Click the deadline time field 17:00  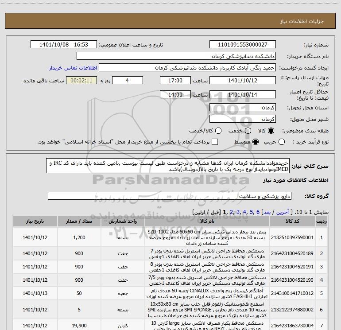click(x=175, y=80)
